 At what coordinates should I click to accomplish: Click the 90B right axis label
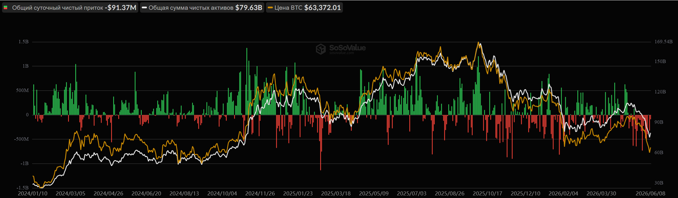(x=660, y=122)
